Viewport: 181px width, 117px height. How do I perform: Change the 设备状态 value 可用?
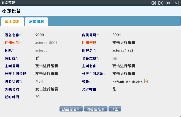click(39, 82)
